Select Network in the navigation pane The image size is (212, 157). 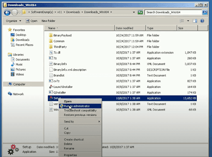(18, 94)
